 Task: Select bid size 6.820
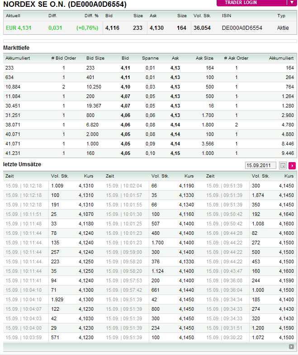point(92,125)
